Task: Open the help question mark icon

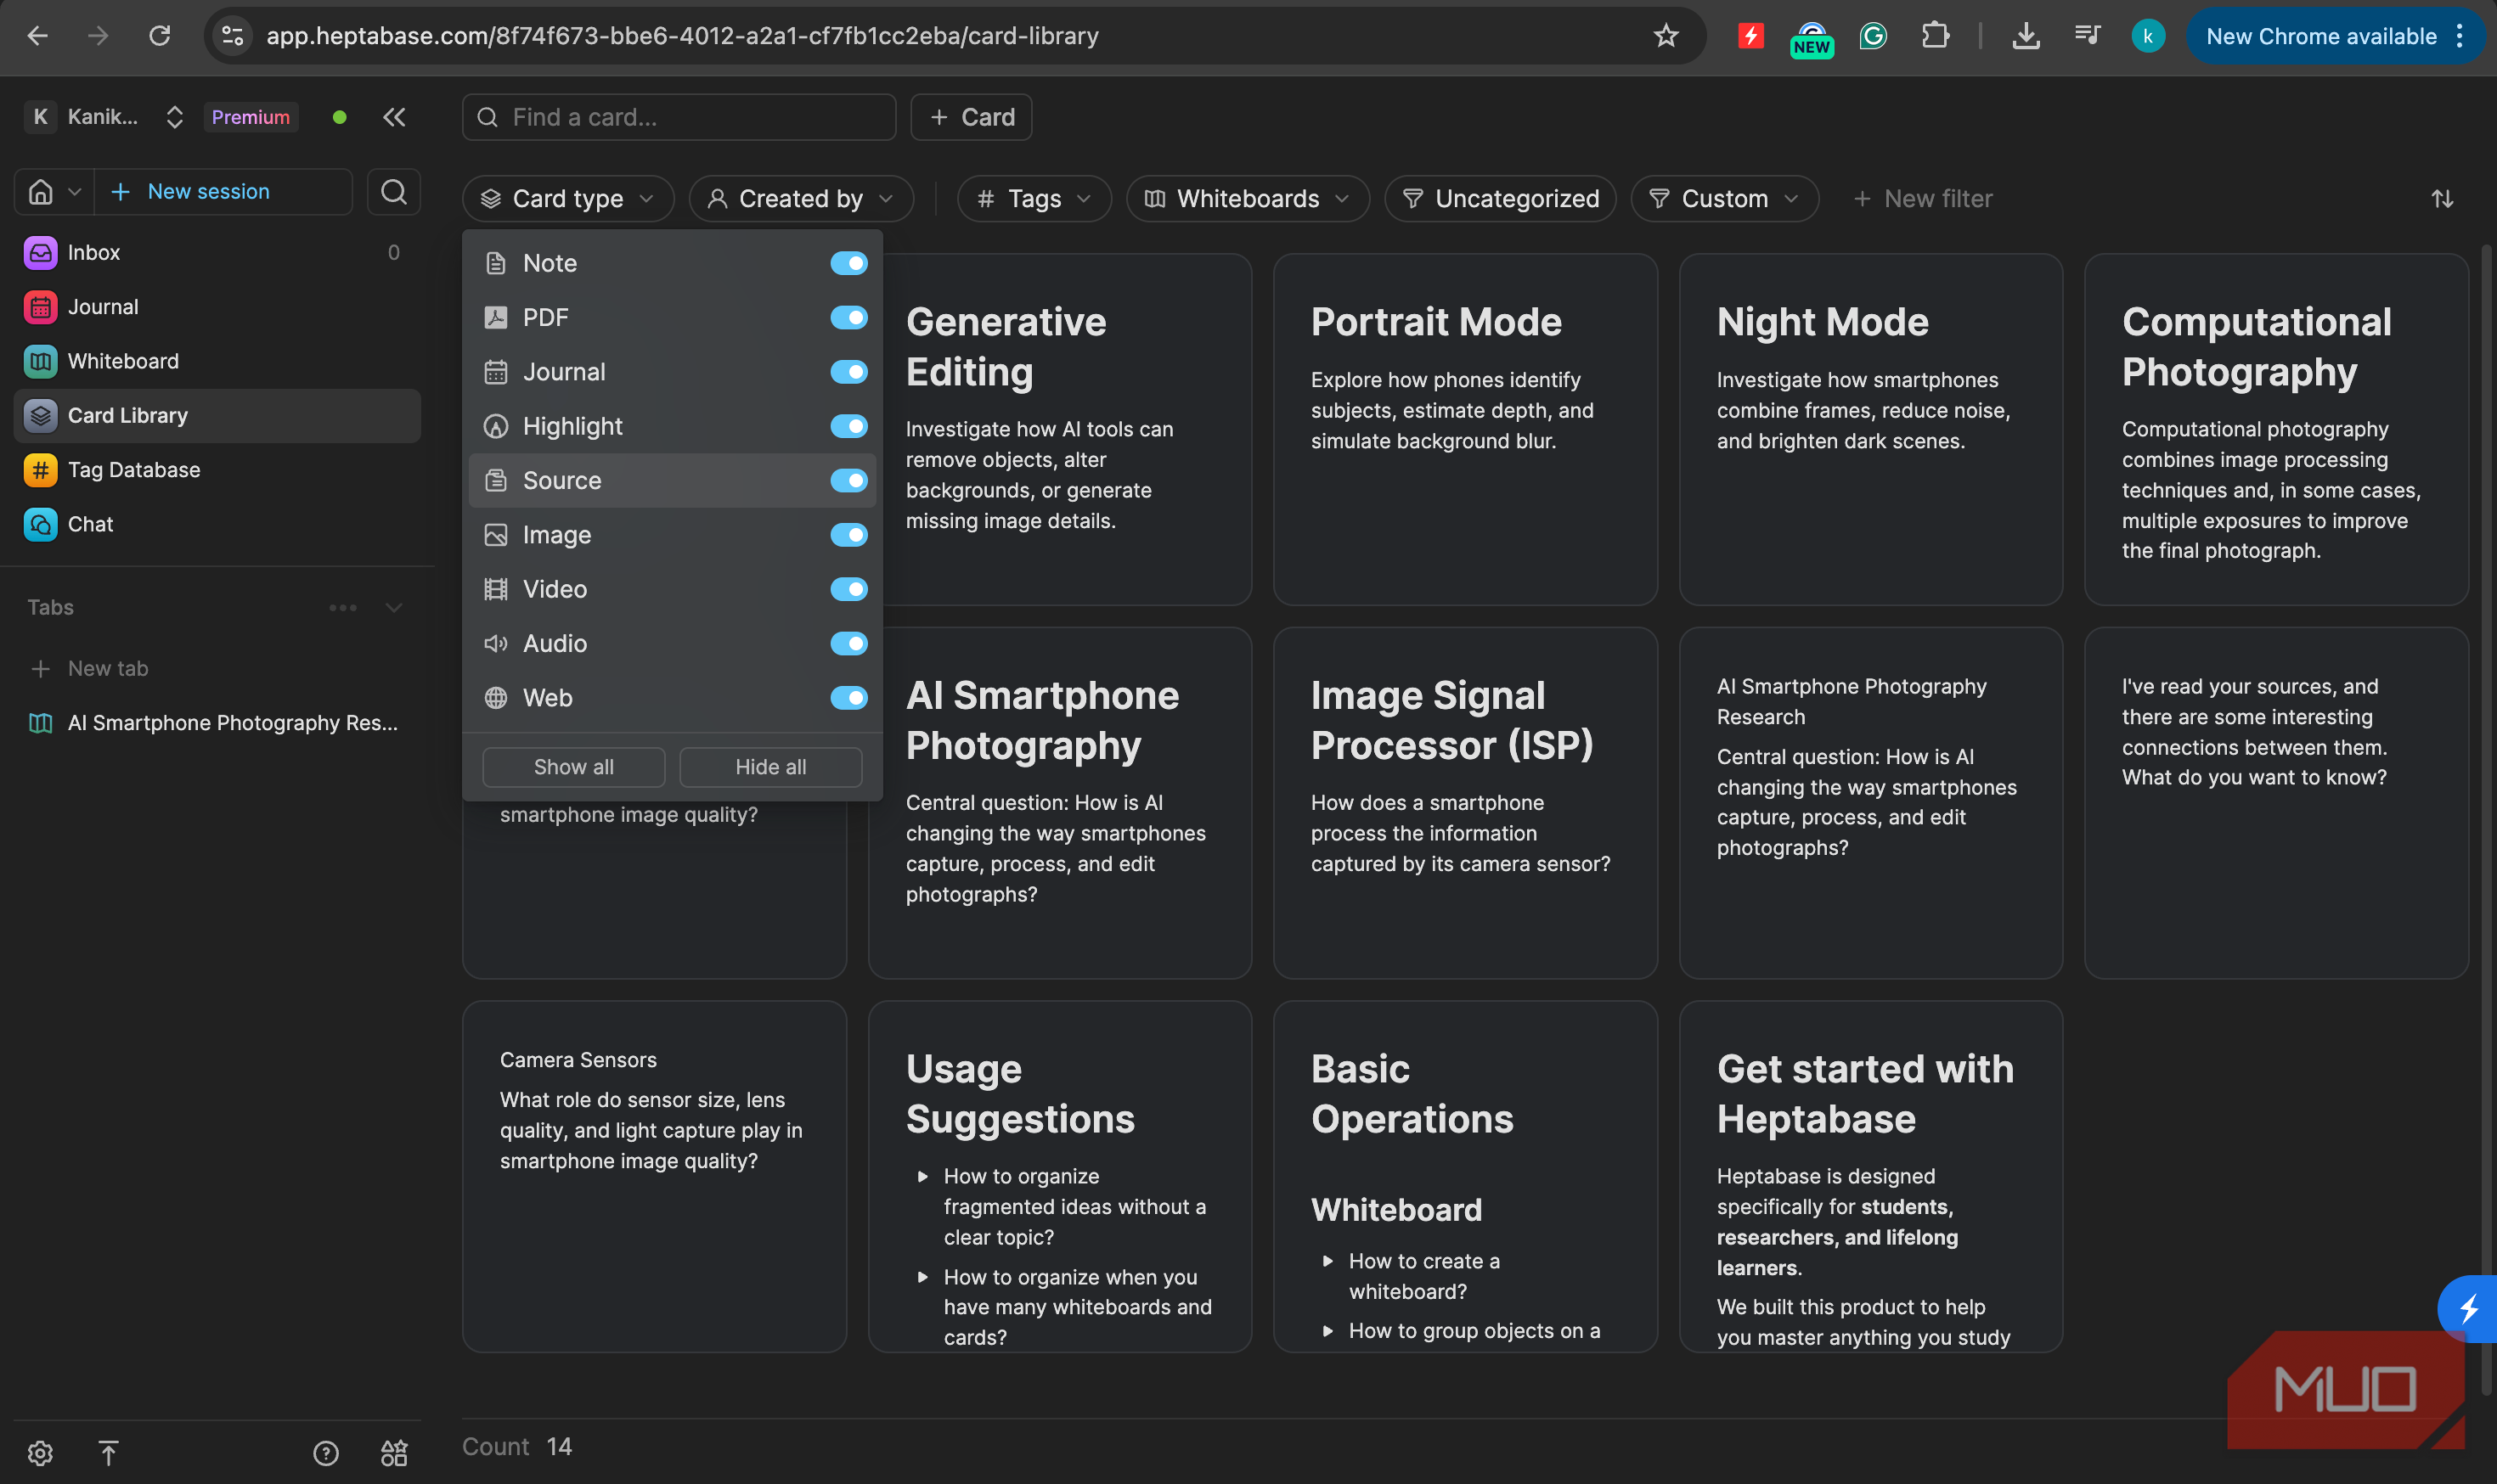Action: [326, 1452]
